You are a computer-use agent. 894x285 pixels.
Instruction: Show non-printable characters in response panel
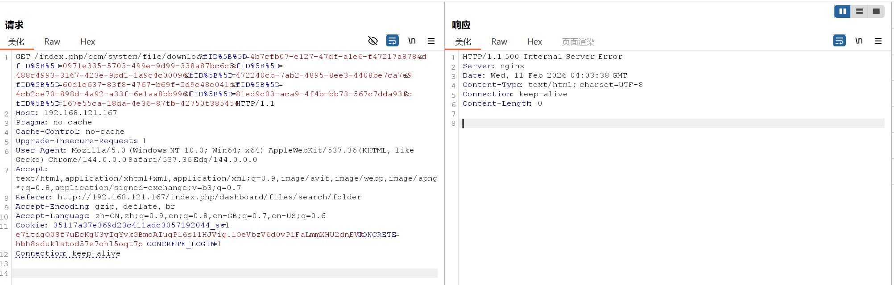click(x=859, y=41)
